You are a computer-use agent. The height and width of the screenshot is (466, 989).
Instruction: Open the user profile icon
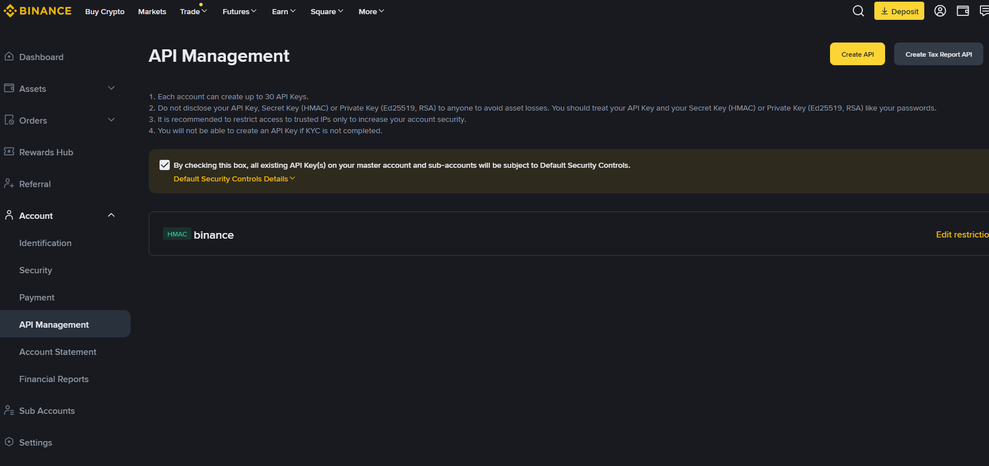(x=940, y=11)
